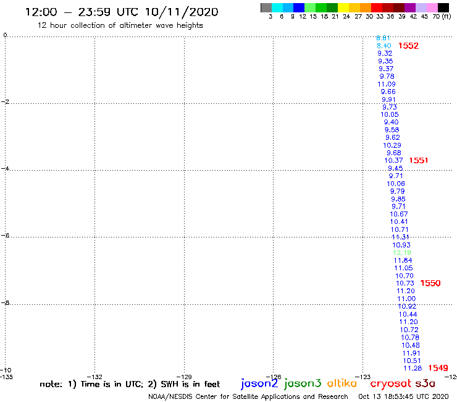The height and width of the screenshot is (402, 457).
Task: Click the wave height value 10.05
Action: (390, 115)
